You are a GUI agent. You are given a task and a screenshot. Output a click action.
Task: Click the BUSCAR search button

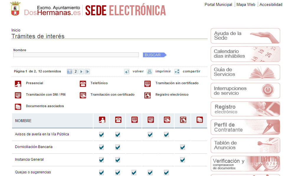(x=155, y=55)
